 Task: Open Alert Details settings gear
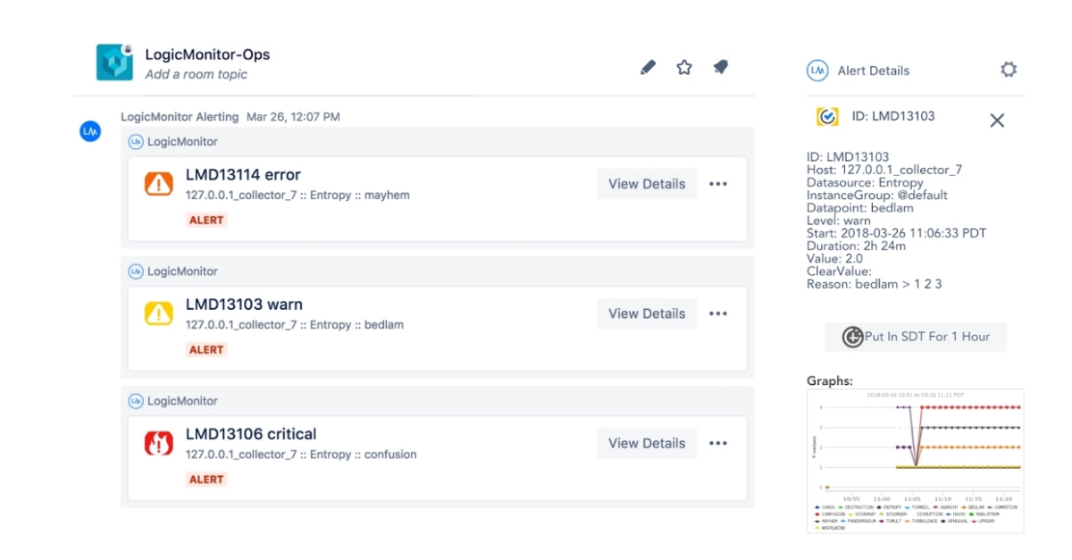pos(1009,70)
